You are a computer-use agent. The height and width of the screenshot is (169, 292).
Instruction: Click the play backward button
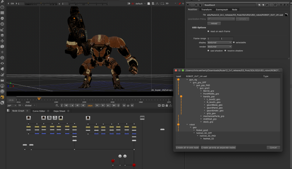click(x=83, y=106)
